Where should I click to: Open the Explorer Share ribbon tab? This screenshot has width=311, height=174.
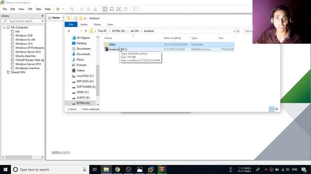[97, 25]
